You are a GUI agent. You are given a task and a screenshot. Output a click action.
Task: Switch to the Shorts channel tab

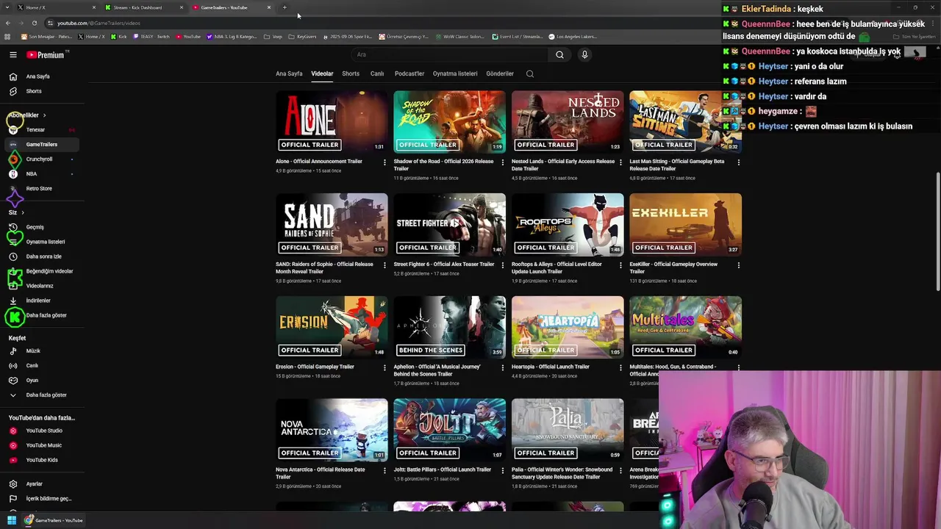point(351,73)
